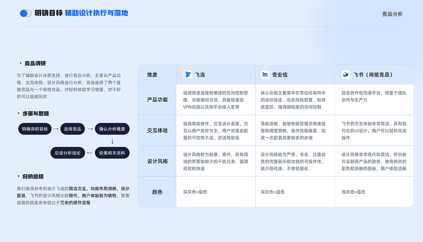Click the 竞品调研 paragraph starting 为了辅助设计决策支持

click(x=69, y=86)
